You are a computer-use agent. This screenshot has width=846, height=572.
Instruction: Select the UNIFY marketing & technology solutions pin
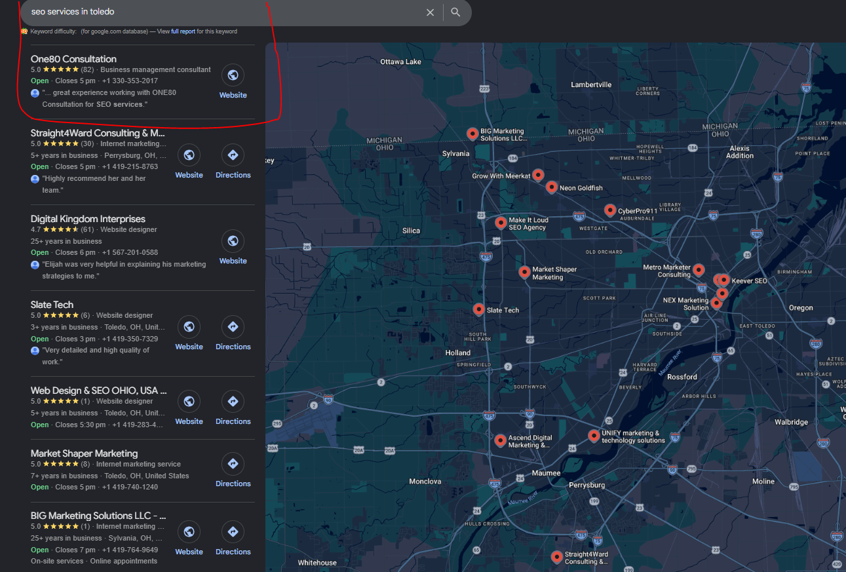pyautogui.click(x=594, y=436)
